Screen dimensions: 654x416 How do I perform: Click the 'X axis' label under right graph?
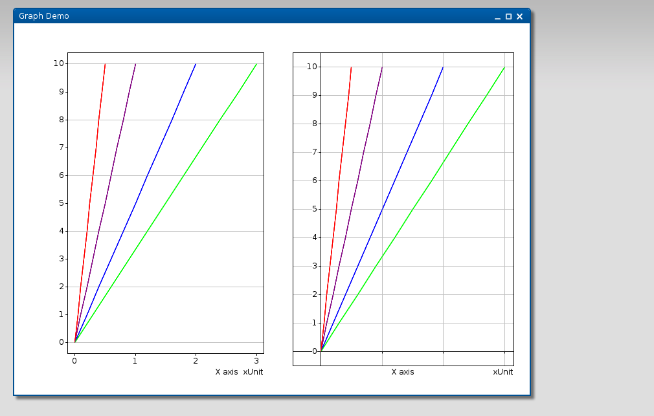coord(403,372)
